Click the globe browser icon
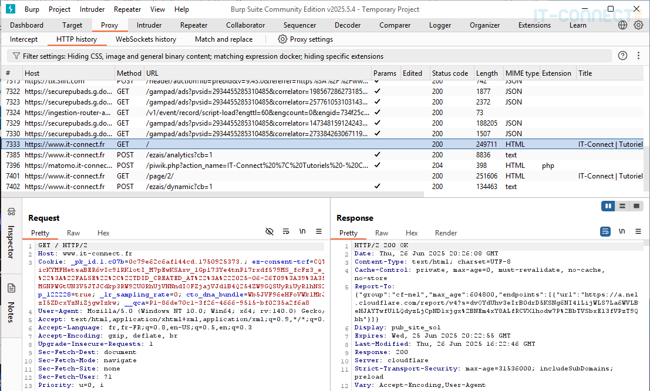The width and height of the screenshot is (650, 391). (623, 25)
